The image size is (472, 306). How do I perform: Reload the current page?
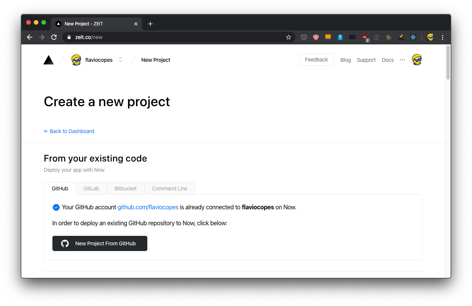(54, 37)
